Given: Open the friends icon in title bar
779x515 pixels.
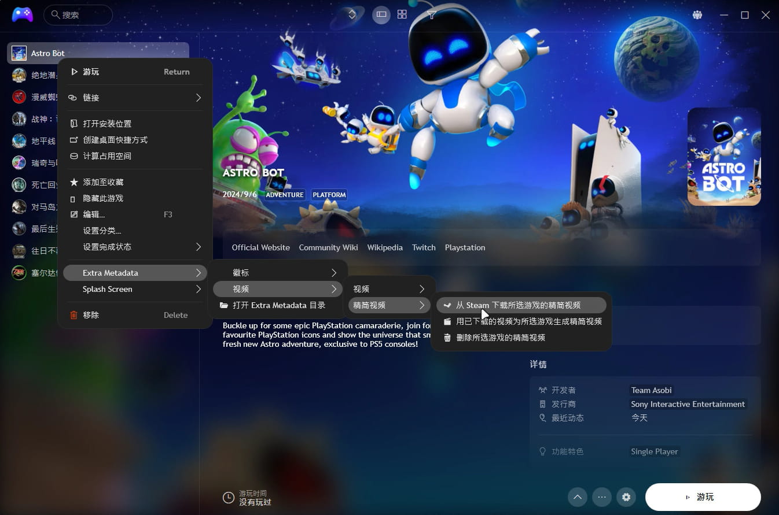Looking at the screenshot, I should pos(697,15).
